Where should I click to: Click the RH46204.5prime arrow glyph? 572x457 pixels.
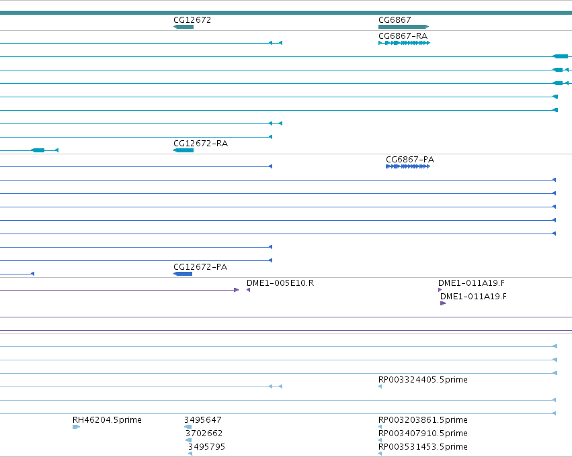(x=76, y=427)
